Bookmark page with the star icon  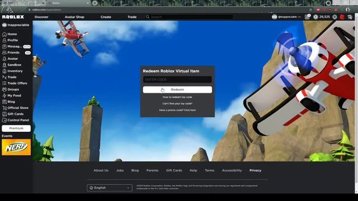pyautogui.click(x=310, y=10)
